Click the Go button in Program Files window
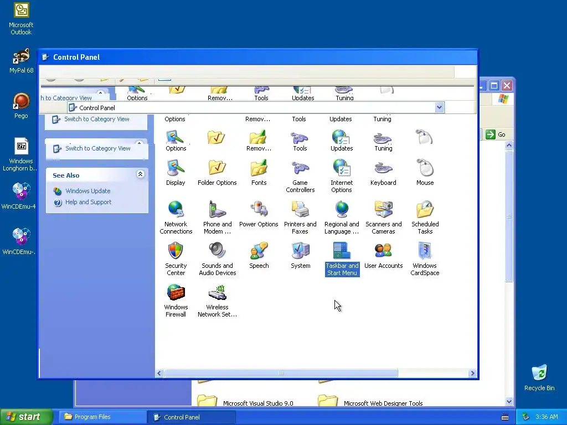 tap(496, 134)
